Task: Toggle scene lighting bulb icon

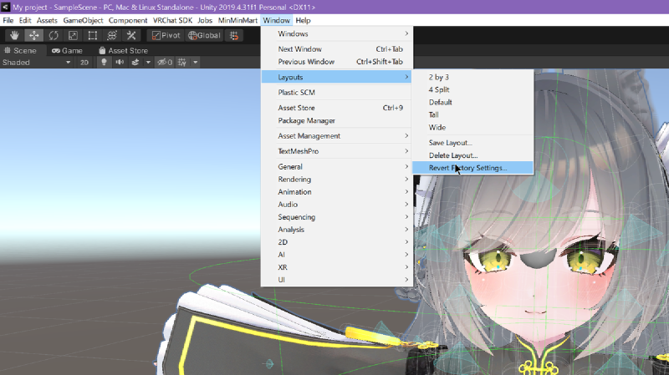Action: tap(104, 62)
